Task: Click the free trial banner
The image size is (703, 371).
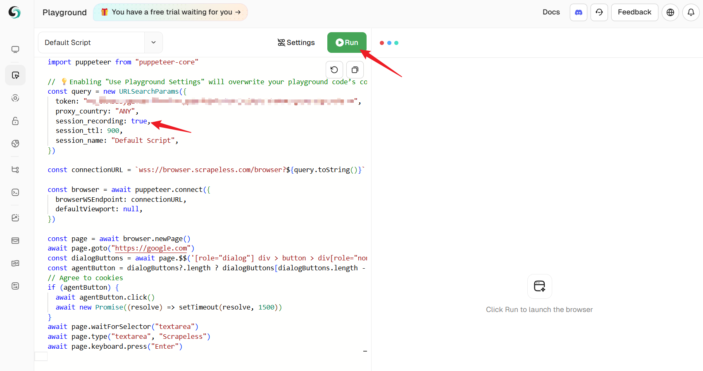Action: tap(170, 12)
